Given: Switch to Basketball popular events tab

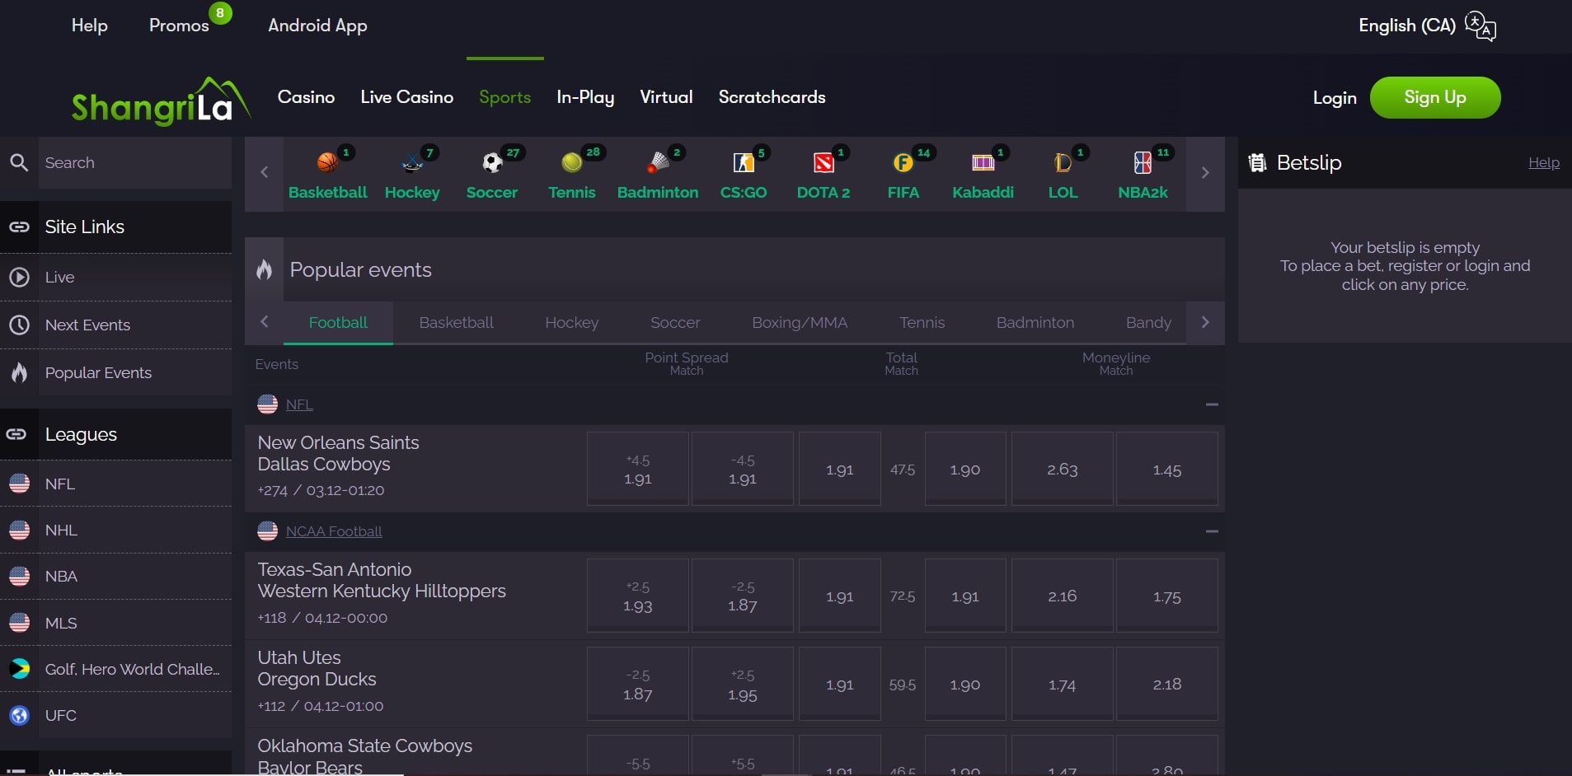Looking at the screenshot, I should pyautogui.click(x=456, y=322).
